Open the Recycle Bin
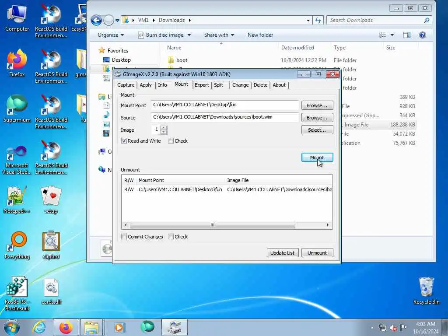 pos(426,291)
